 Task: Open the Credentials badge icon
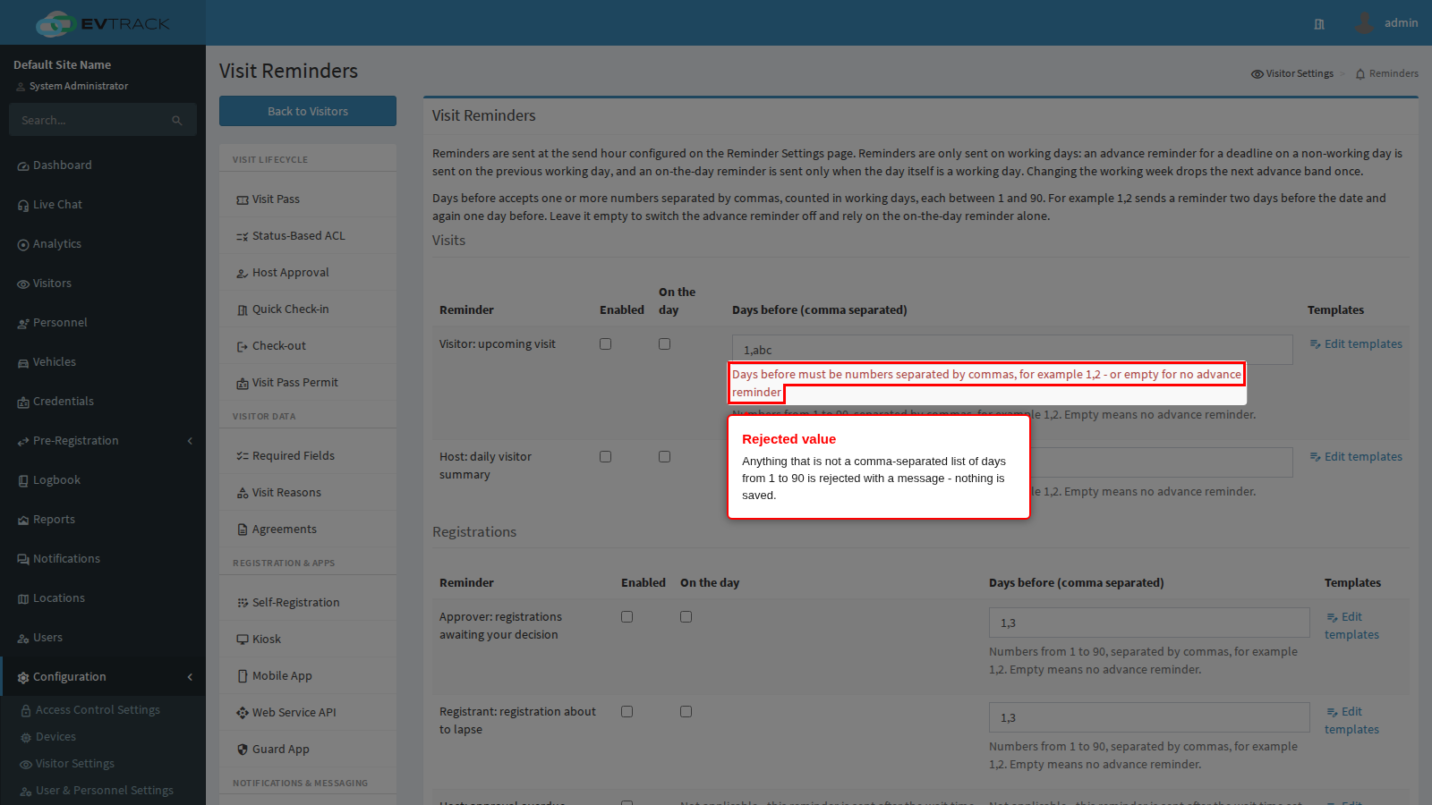pos(23,402)
